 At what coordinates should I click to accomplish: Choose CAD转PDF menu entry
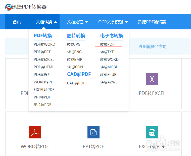76,83
